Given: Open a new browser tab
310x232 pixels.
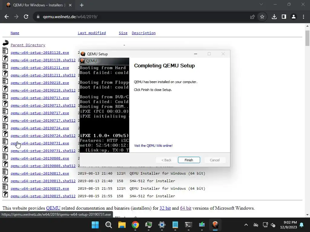Looking at the screenshot, I should (x=82, y=5).
